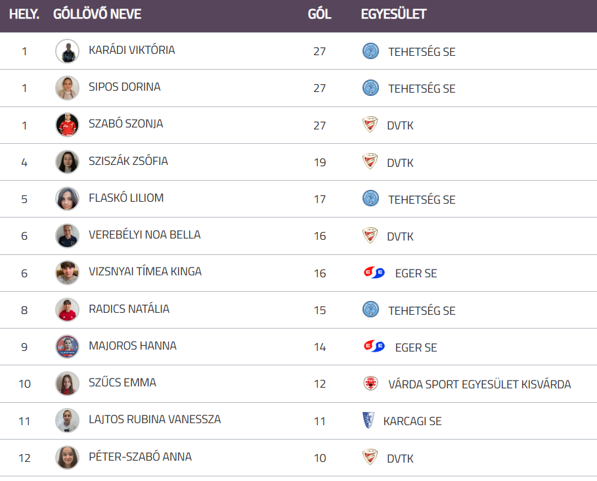Image resolution: width=597 pixels, height=481 pixels.
Task: Click Tehetség SE logo beside Karádi Viktória
Action: 370,51
